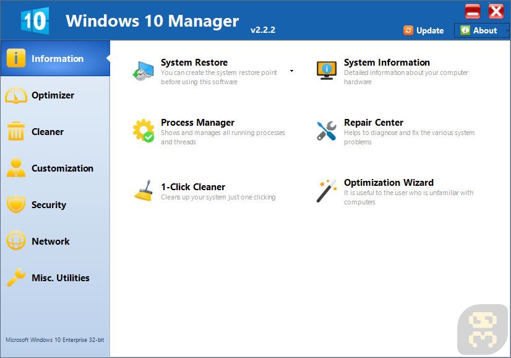511x358 pixels.
Task: Click the System Information monitor icon
Action: click(x=326, y=71)
